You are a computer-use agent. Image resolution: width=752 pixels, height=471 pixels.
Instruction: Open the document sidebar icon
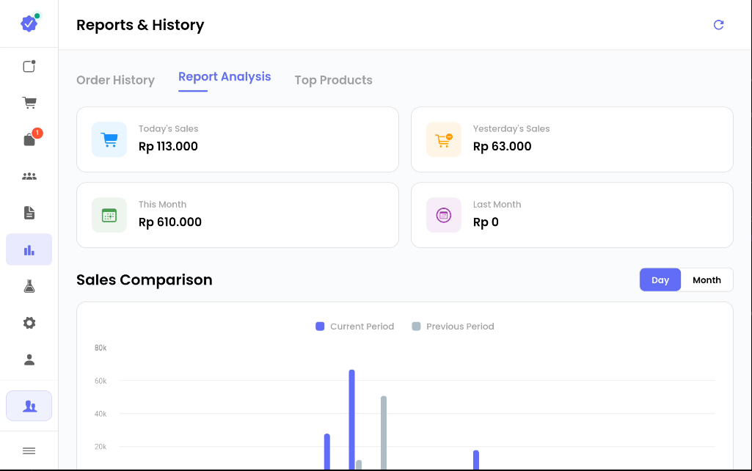(29, 213)
